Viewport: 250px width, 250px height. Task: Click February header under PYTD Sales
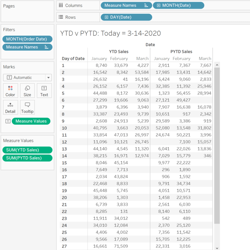point(181,59)
